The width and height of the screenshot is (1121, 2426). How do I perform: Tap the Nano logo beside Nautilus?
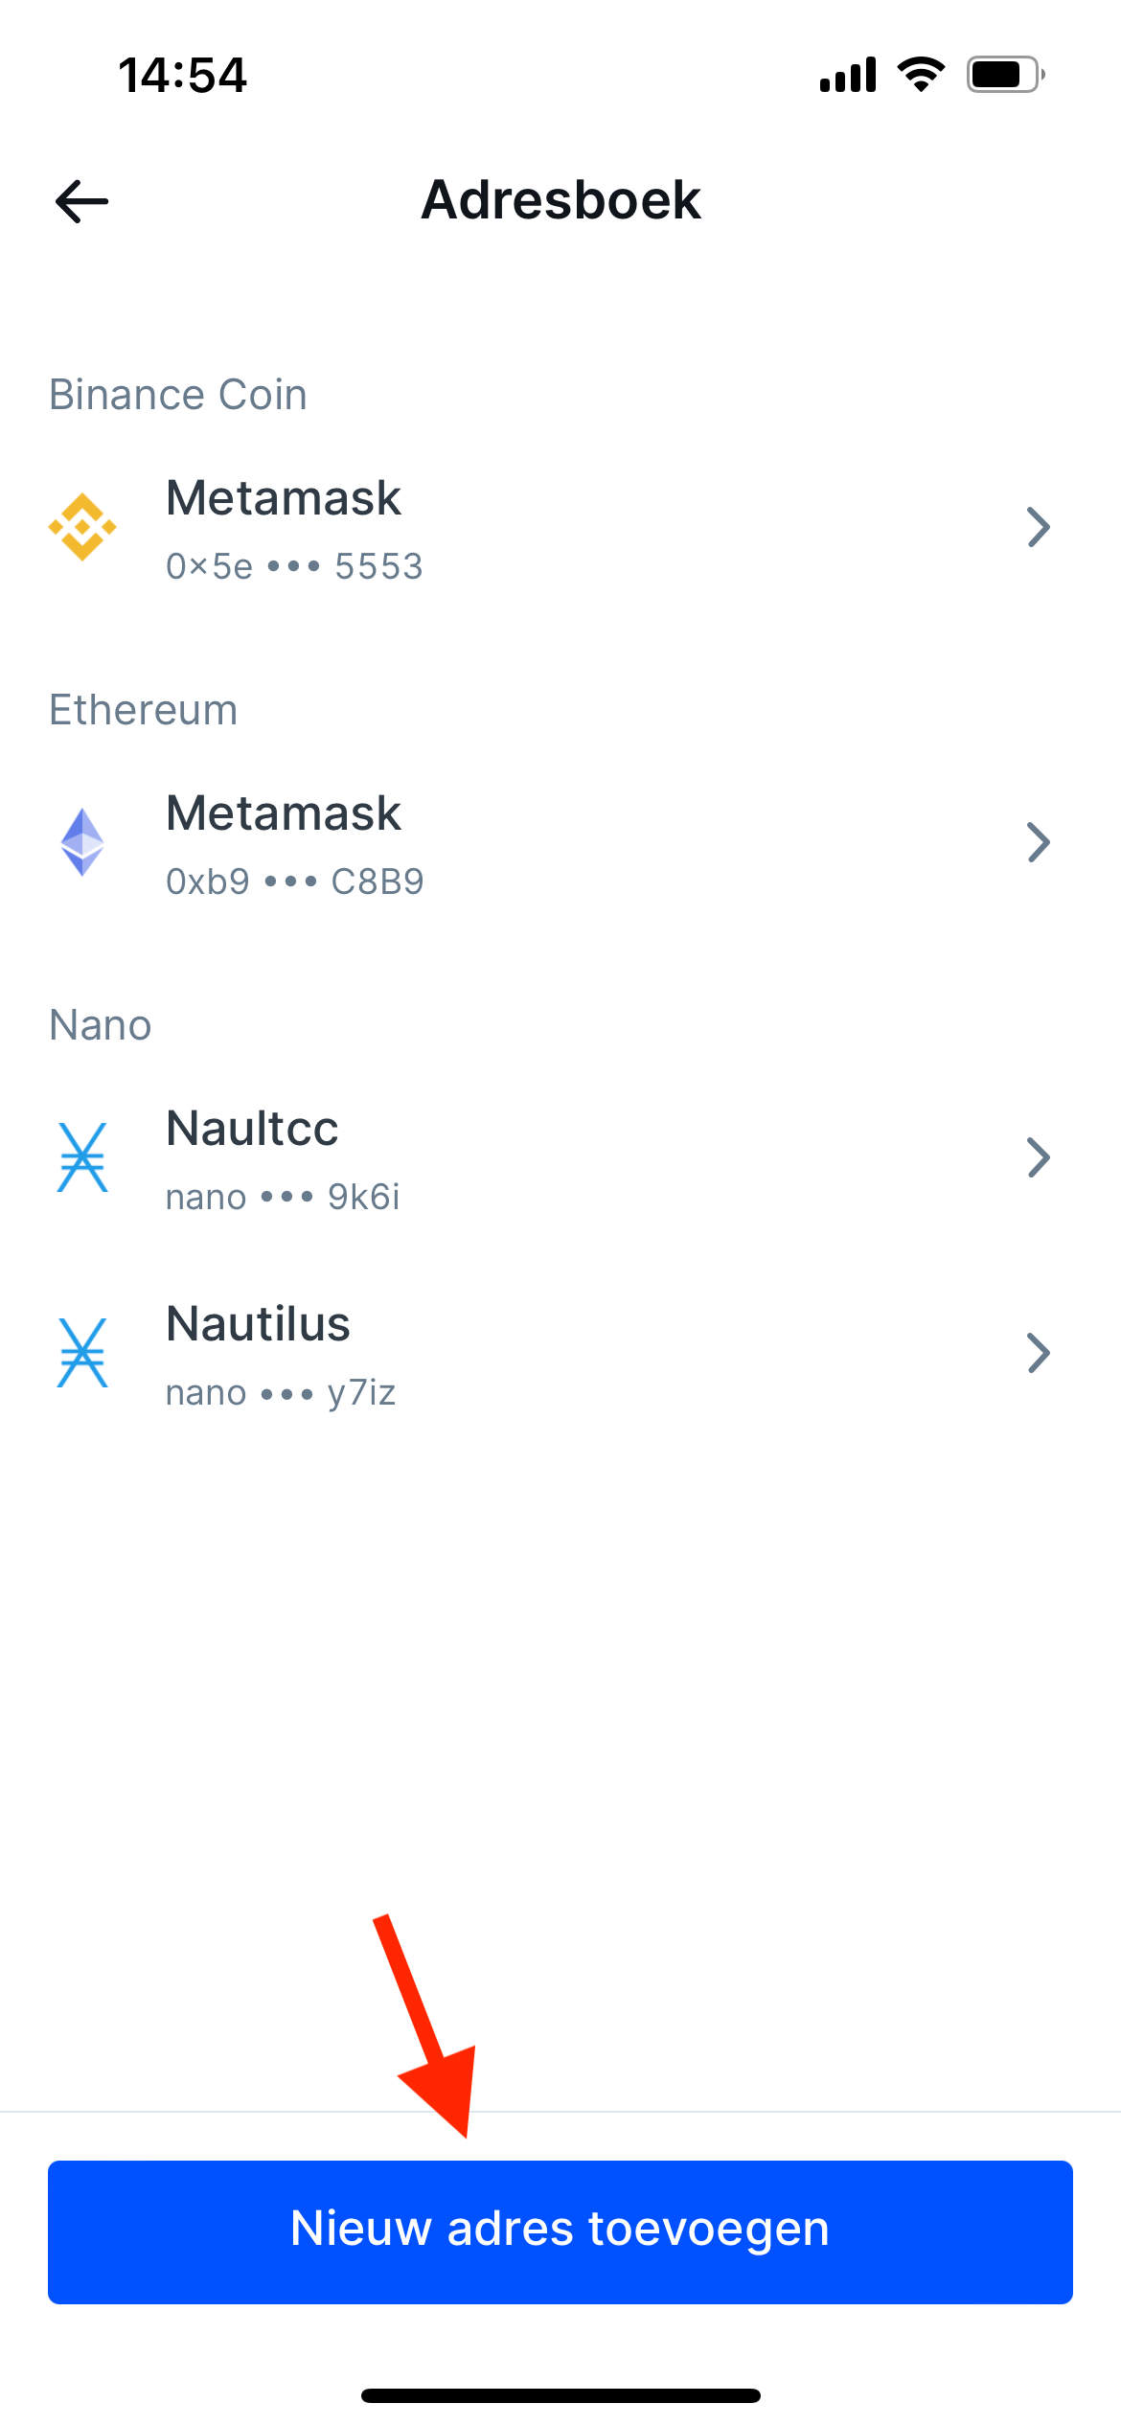[82, 1353]
